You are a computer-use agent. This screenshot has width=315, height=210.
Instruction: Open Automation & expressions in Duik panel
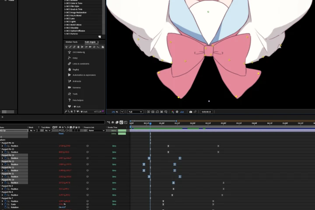point(84,75)
